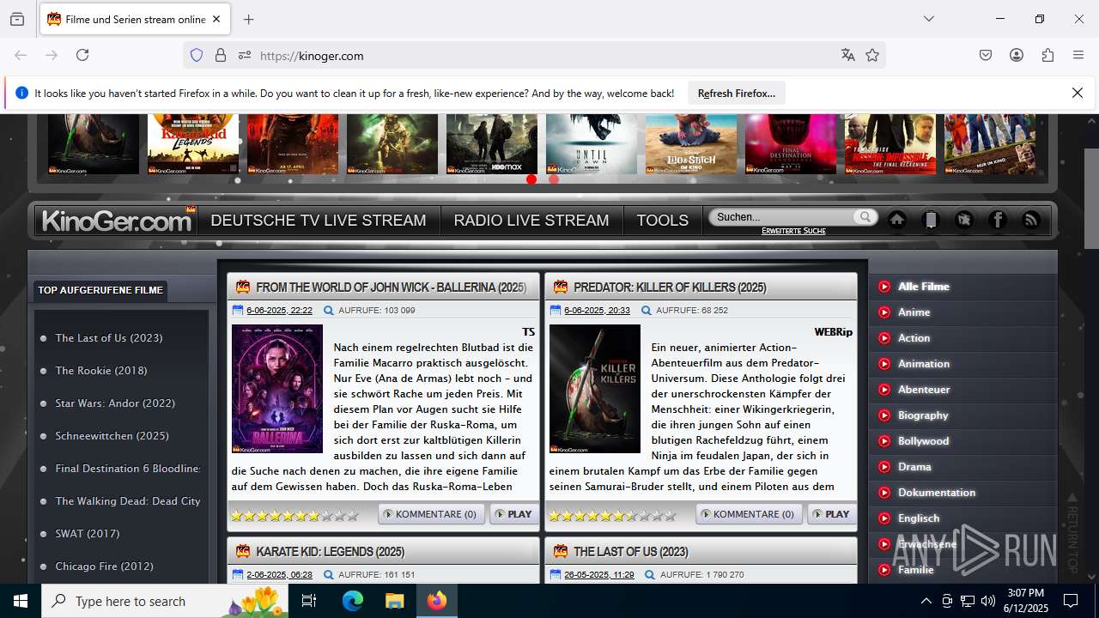Select the Drama category
The height and width of the screenshot is (618, 1099).
914,467
